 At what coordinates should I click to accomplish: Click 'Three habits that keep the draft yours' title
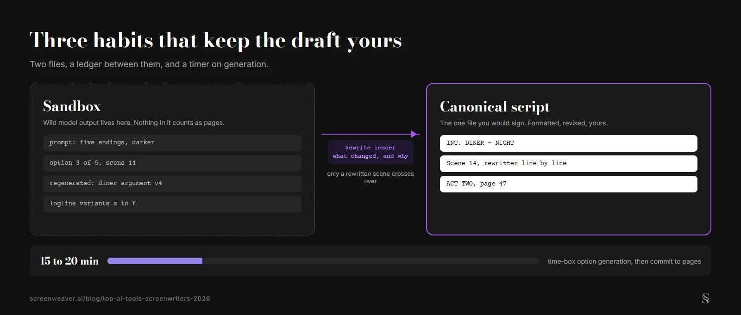tap(216, 41)
